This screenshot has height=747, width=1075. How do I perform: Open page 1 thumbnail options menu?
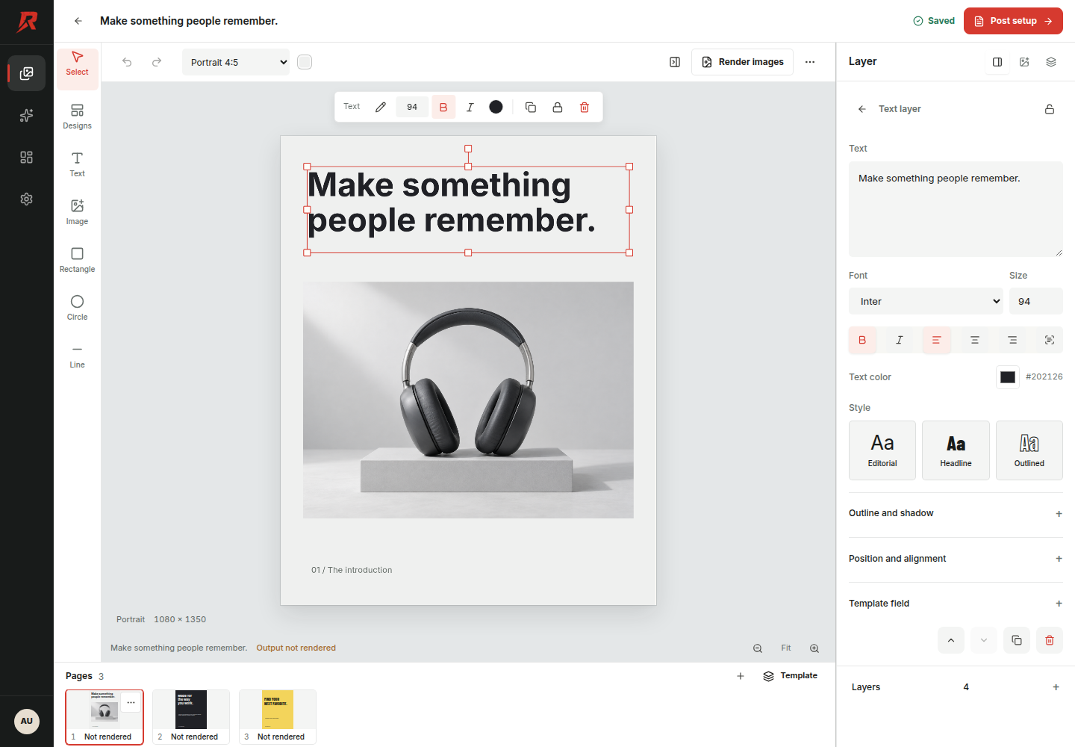(x=131, y=702)
